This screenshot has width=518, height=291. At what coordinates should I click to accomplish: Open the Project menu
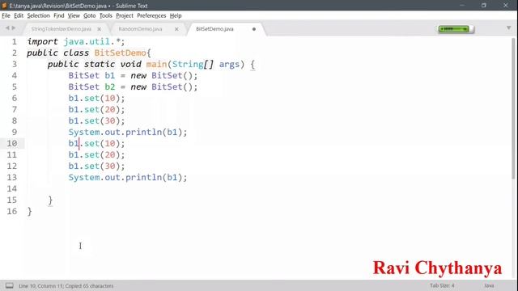click(x=125, y=15)
